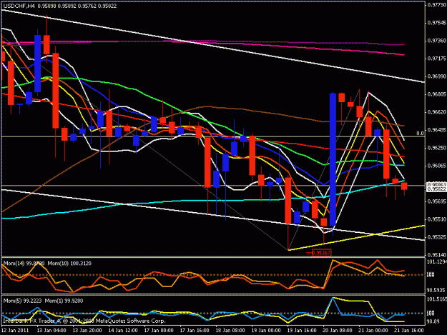Click the 0.95510 price axis value
Screen dimensions: 447x335
coord(437,219)
